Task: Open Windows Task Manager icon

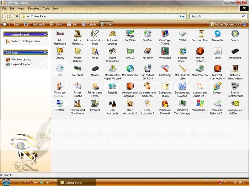Action: tap(182, 107)
